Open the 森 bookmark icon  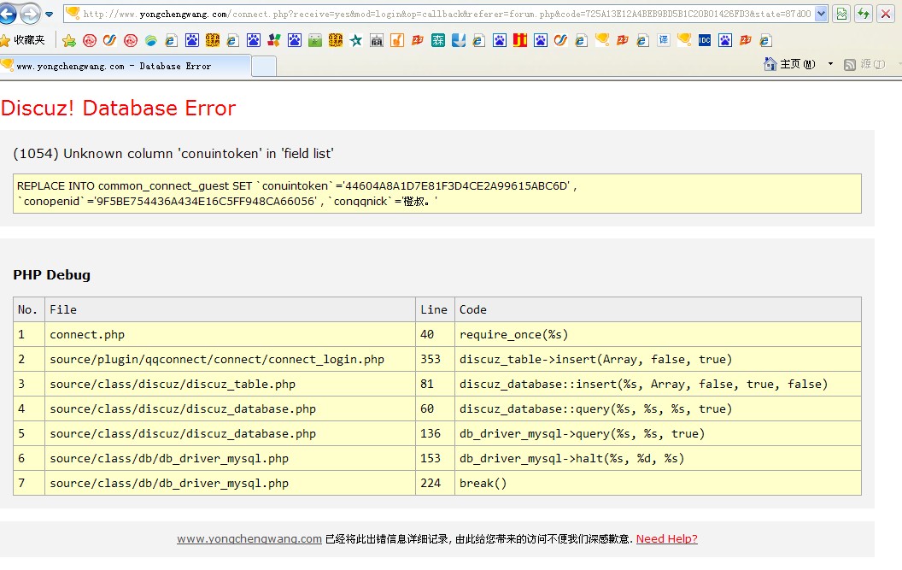tap(438, 40)
